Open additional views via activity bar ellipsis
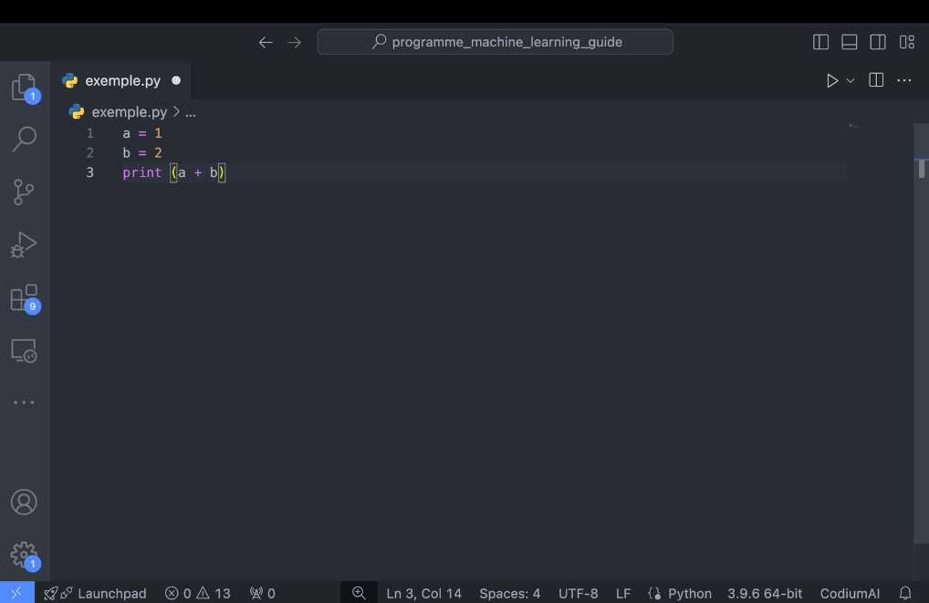 pyautogui.click(x=25, y=401)
